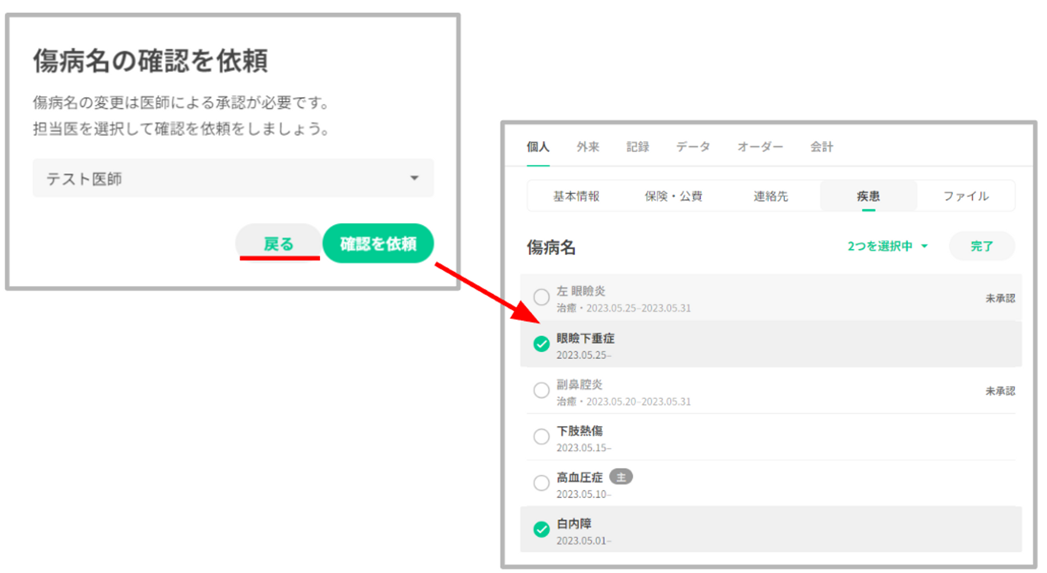Select the 副鼻腔炎 radio circle

click(541, 390)
